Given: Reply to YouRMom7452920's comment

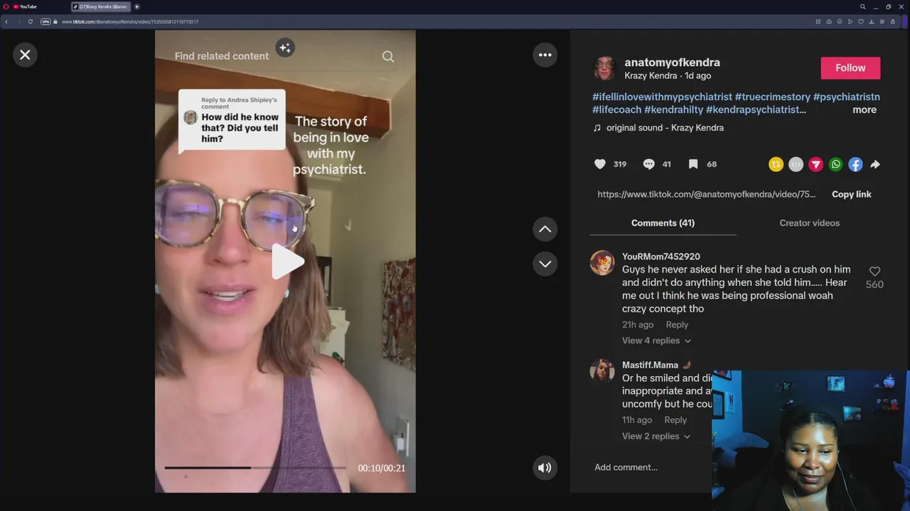Looking at the screenshot, I should (677, 324).
